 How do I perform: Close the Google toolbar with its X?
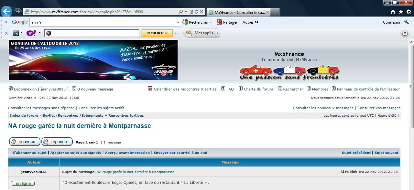point(6,22)
